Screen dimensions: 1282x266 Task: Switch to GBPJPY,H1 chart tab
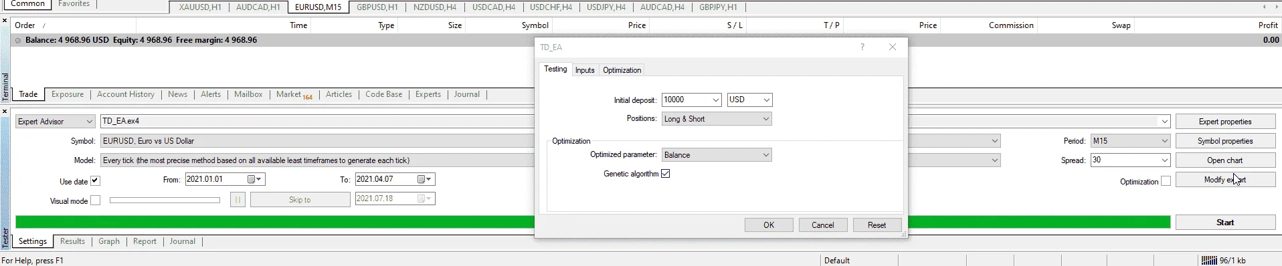pos(718,7)
